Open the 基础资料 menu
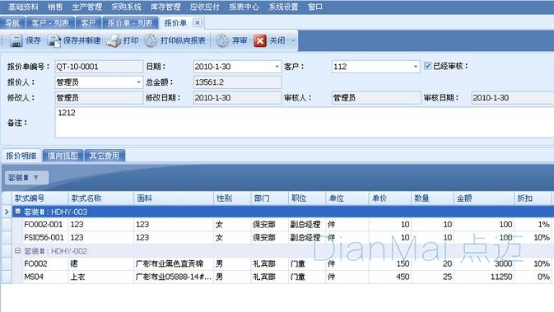The image size is (554, 312). [x=23, y=7]
